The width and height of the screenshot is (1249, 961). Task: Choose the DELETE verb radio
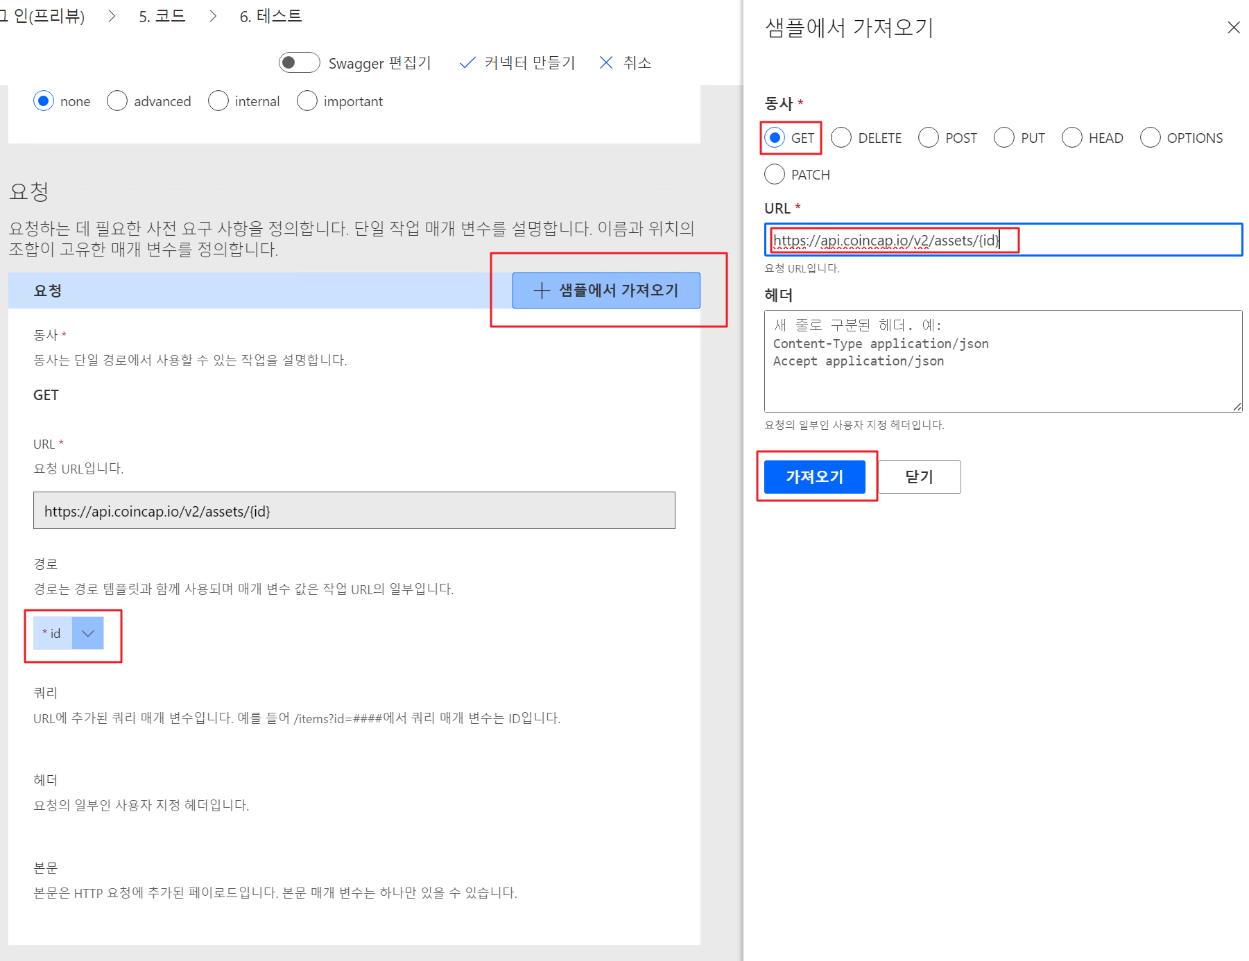point(841,137)
